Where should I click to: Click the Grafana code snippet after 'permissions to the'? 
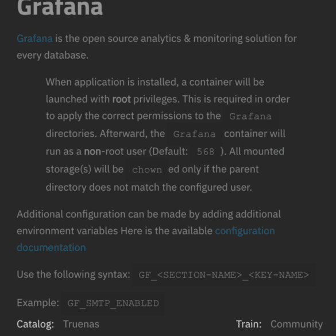[250, 117]
